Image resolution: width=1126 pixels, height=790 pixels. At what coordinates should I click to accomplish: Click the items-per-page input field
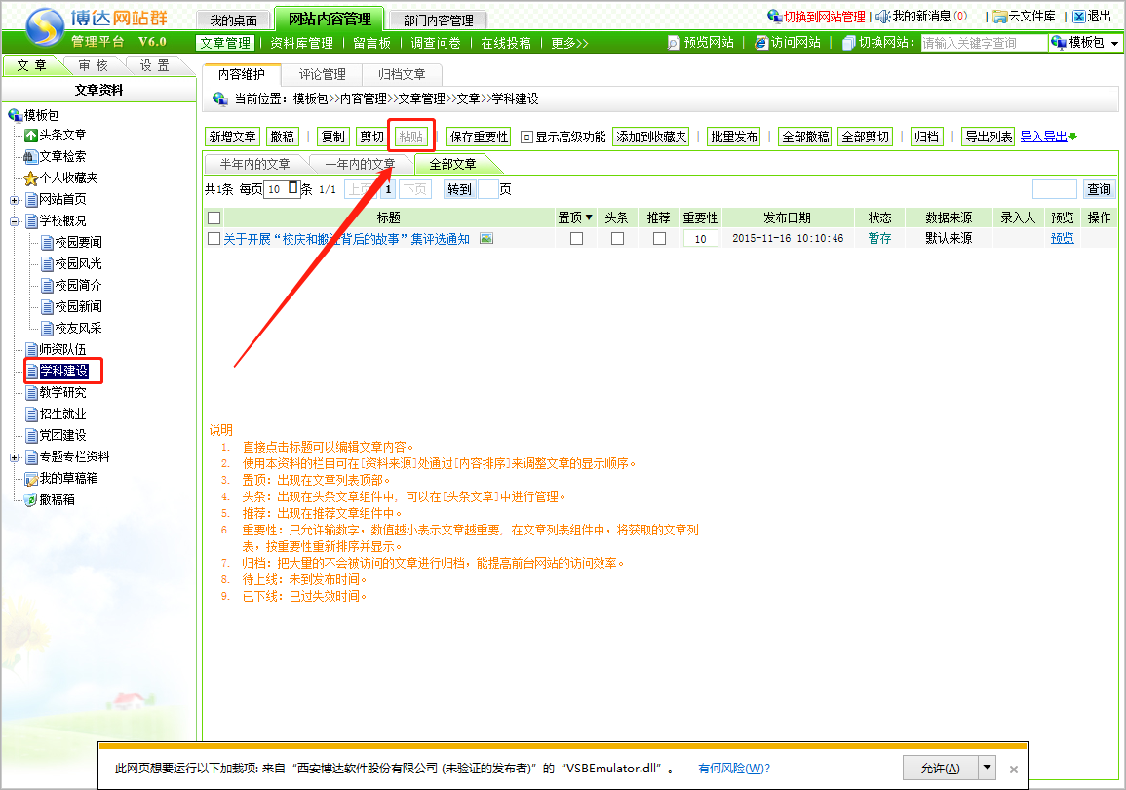coord(282,189)
